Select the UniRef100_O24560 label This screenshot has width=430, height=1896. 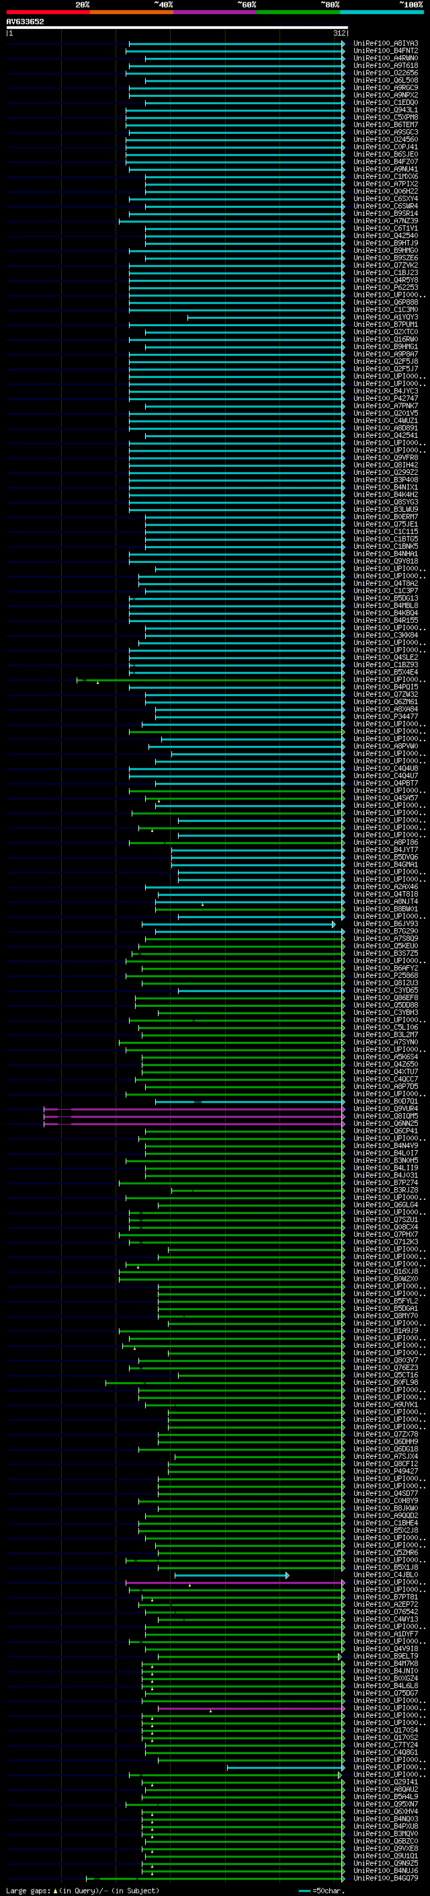click(386, 139)
